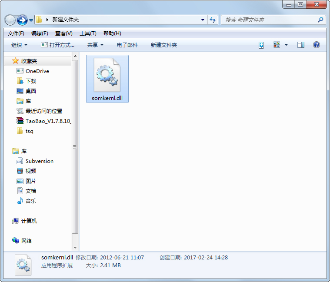Click the 网络 globe icon
The width and height of the screenshot is (330, 282).
[16, 241]
